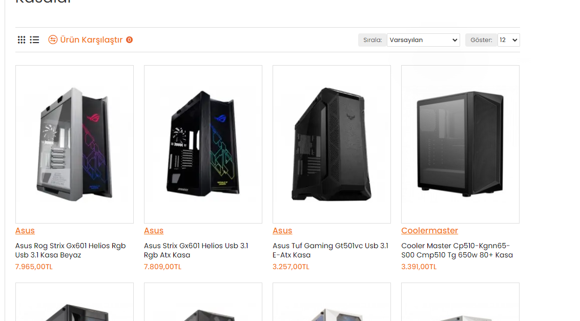
Task: Click Asus brand link above Strix Gx601 Atx
Action: pos(154,230)
